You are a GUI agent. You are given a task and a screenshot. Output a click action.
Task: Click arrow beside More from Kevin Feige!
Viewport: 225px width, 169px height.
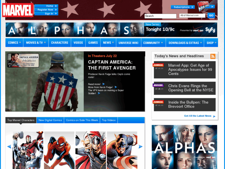coord(116,87)
